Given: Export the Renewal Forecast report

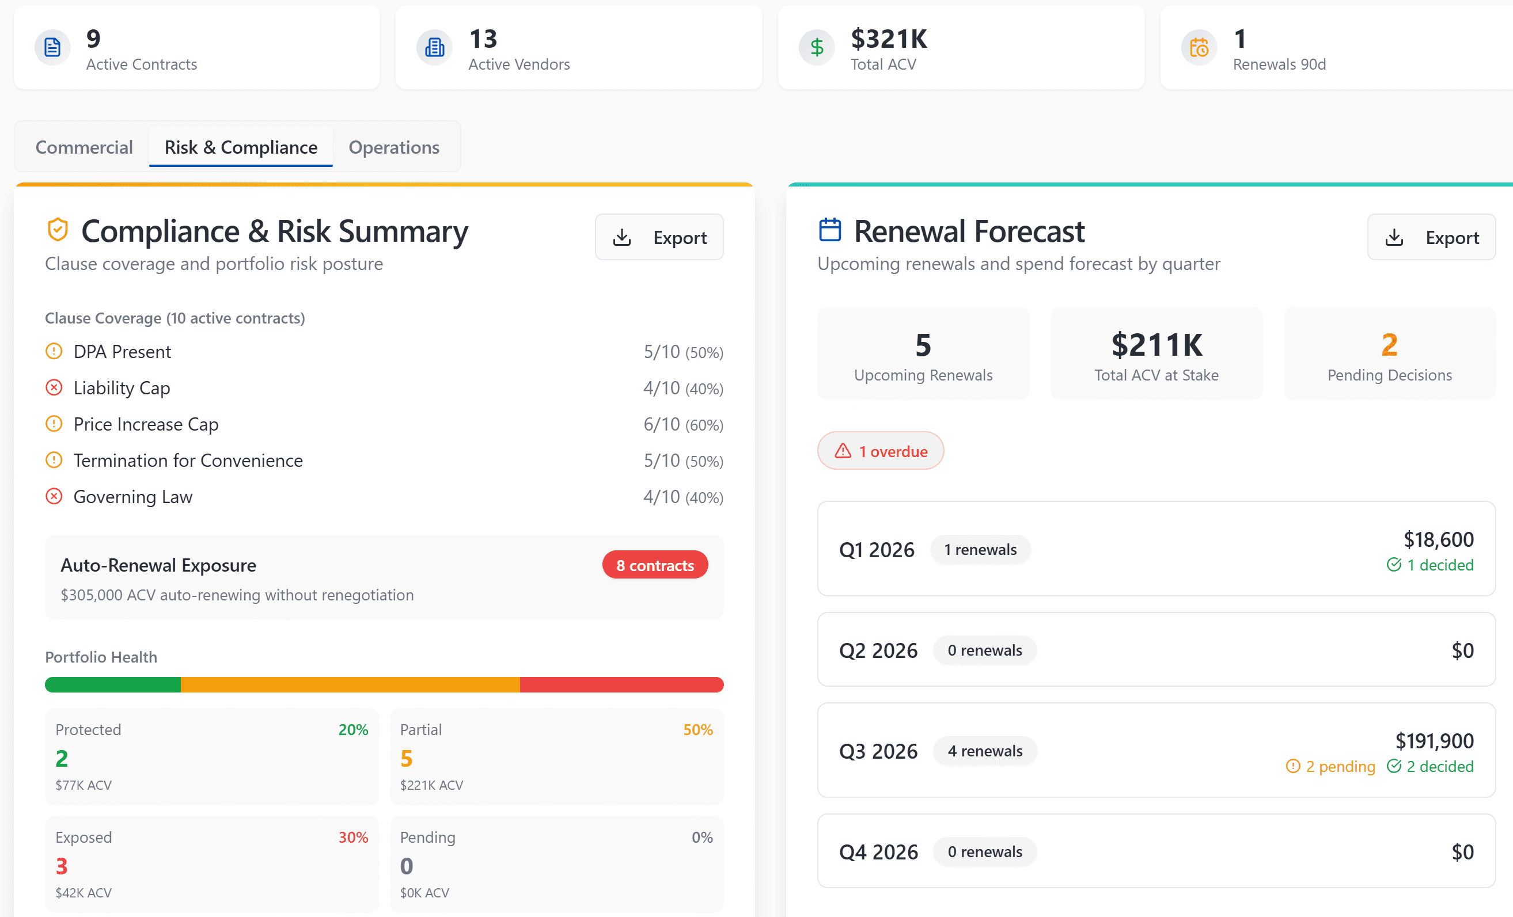Looking at the screenshot, I should [1431, 238].
